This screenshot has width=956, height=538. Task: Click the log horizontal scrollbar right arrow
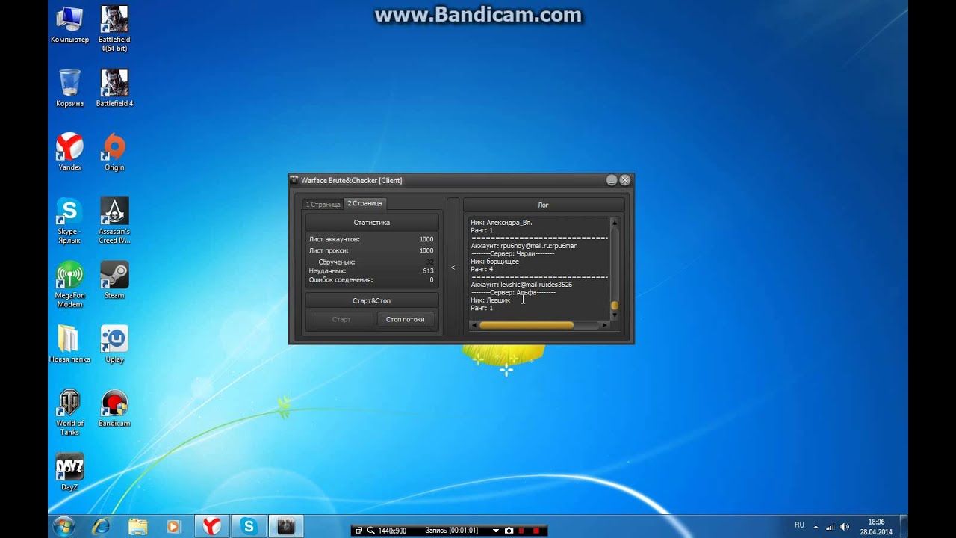coord(604,325)
